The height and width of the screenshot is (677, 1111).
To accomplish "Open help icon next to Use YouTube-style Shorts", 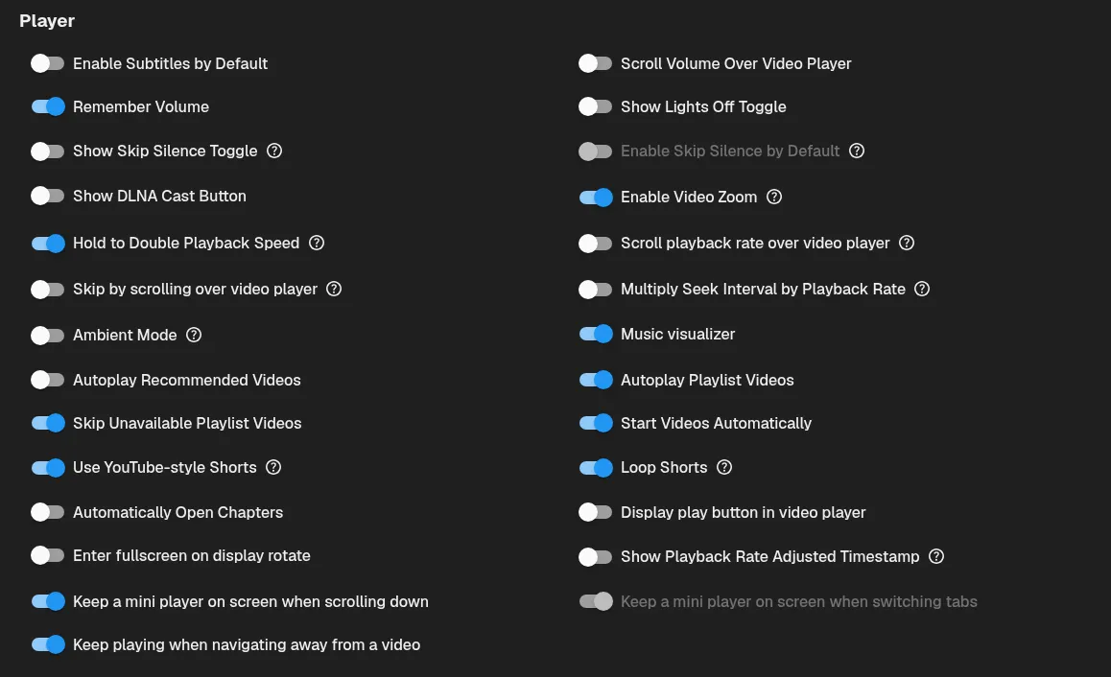I will click(x=273, y=467).
